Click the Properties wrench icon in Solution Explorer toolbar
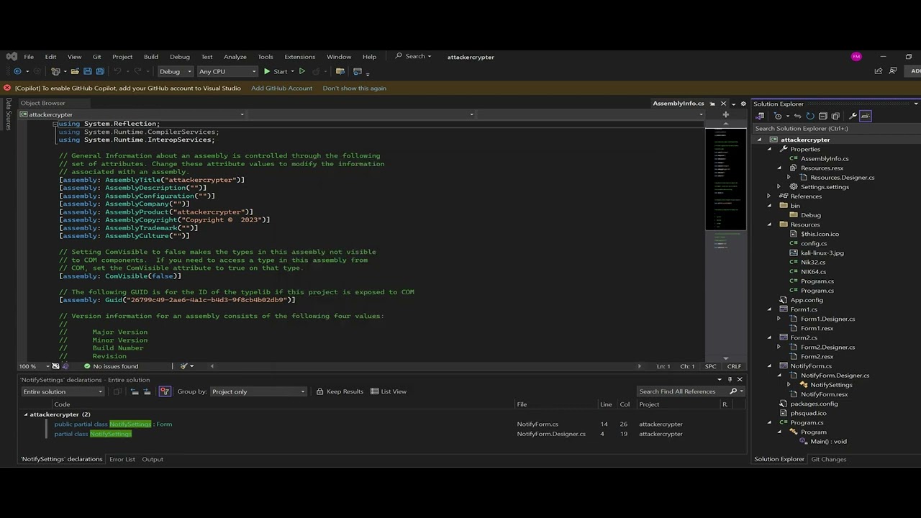The width and height of the screenshot is (921, 518). [x=853, y=116]
